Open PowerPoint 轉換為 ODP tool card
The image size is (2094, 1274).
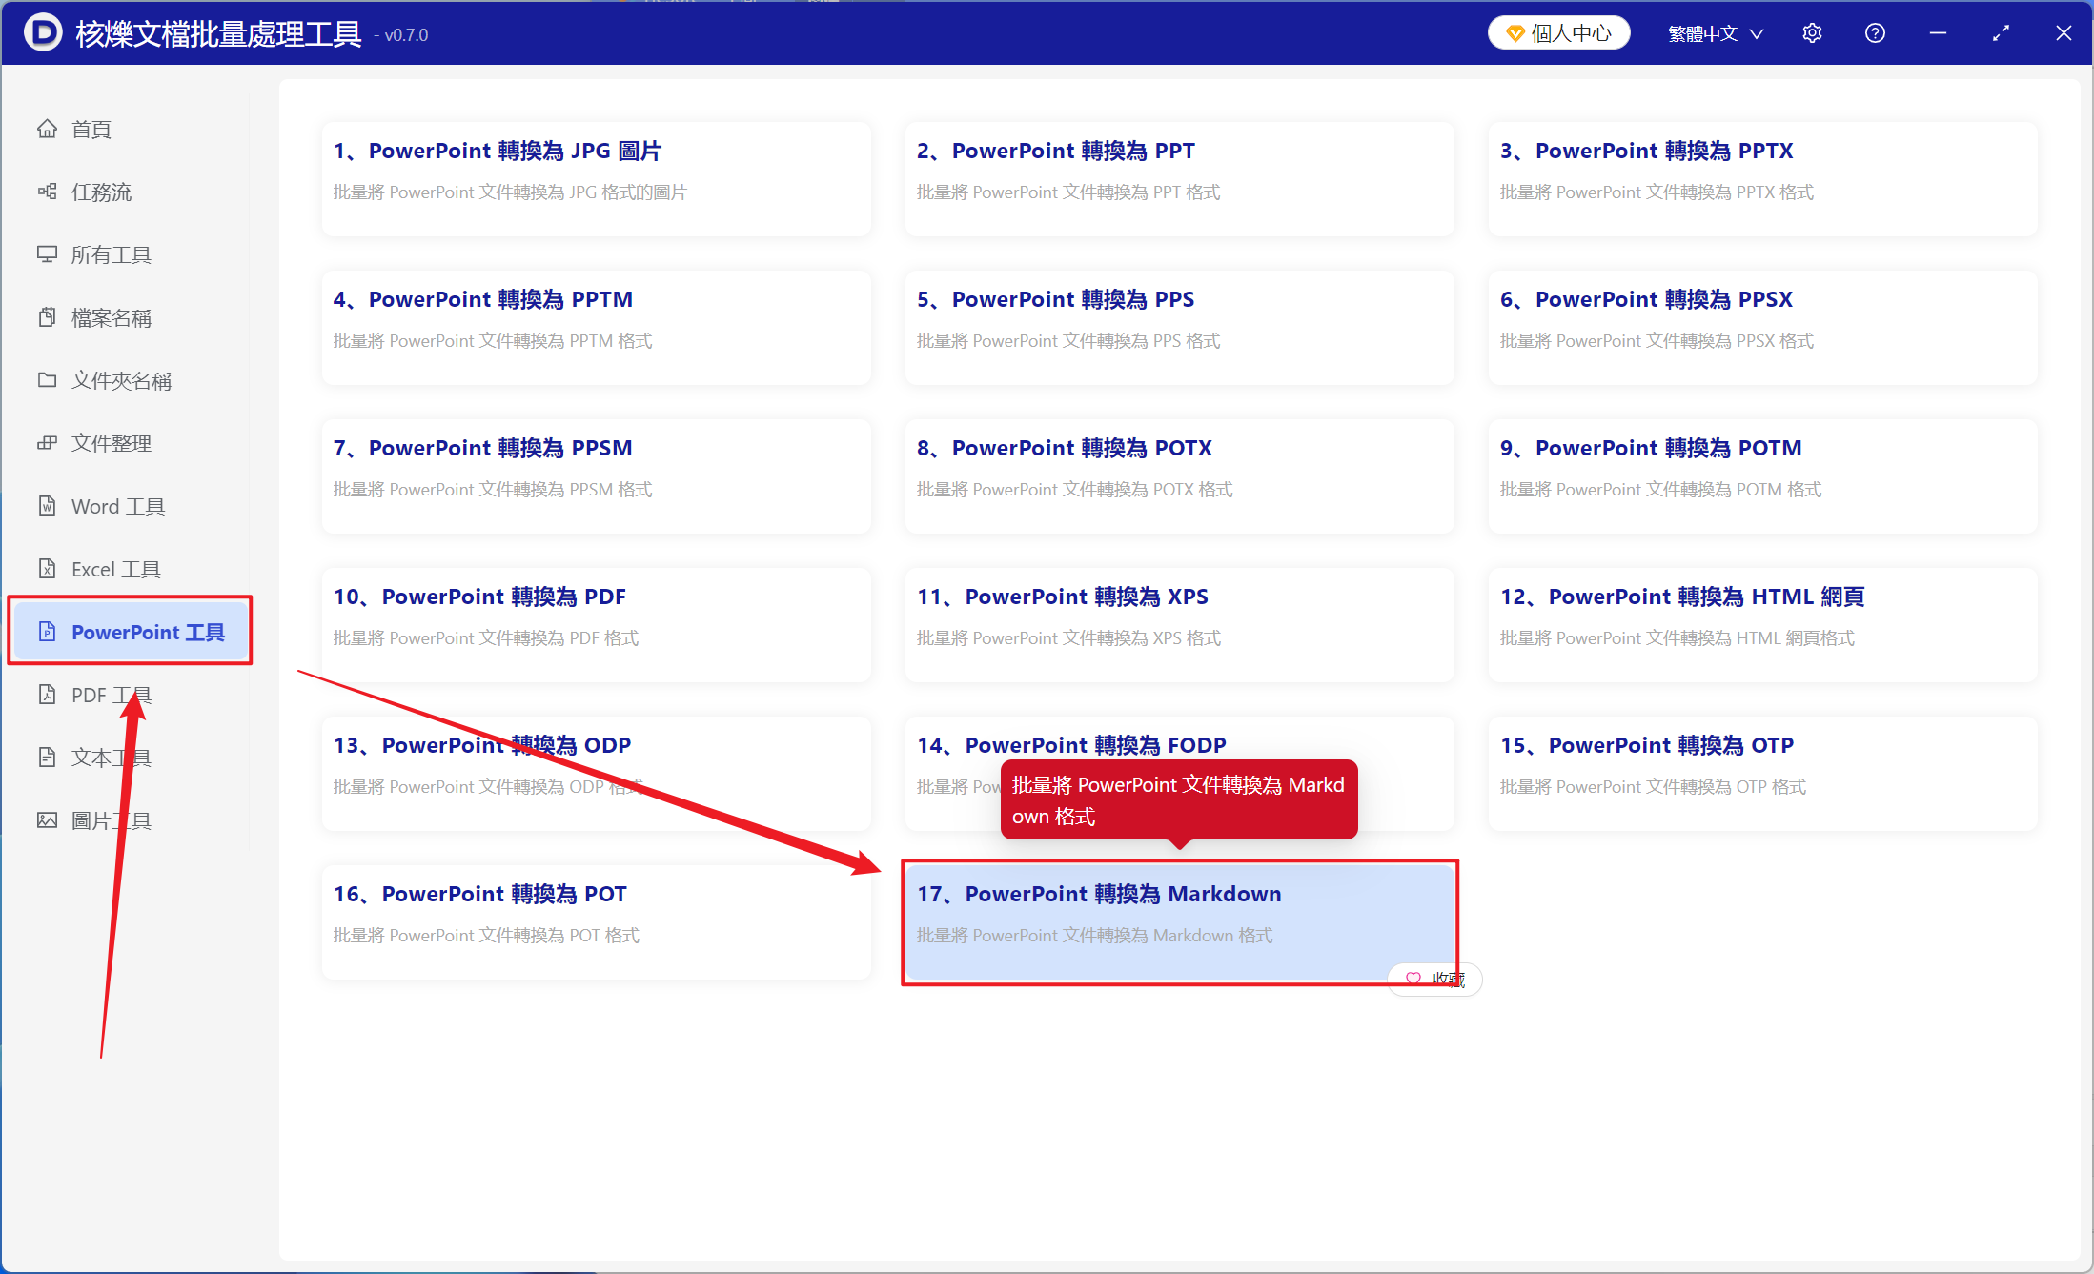click(x=597, y=774)
